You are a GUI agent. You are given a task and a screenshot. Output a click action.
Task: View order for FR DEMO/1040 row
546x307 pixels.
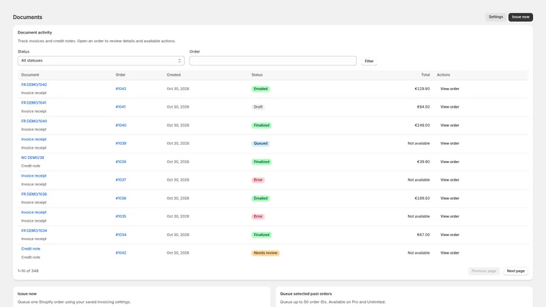click(x=450, y=126)
